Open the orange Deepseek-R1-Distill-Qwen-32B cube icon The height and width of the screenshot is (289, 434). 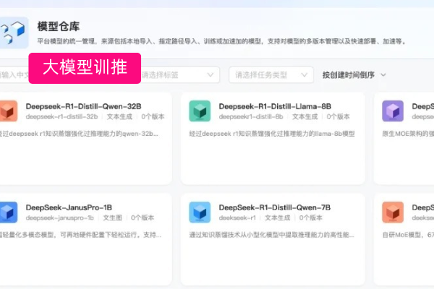pos(8,111)
